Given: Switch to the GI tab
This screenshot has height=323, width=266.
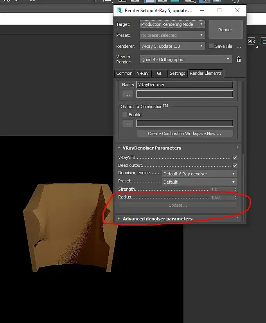Looking at the screenshot, I should pyautogui.click(x=159, y=73).
